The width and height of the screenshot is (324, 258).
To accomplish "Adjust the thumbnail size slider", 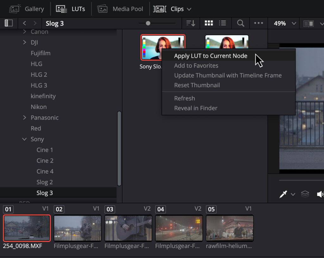I will 148,23.
